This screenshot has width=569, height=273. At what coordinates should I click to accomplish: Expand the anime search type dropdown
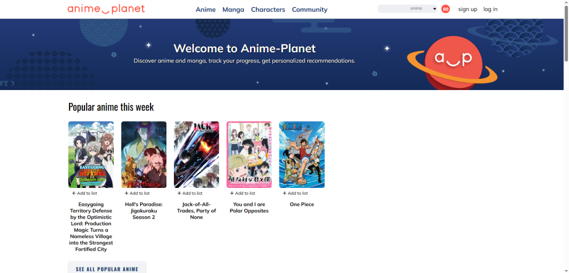click(423, 9)
